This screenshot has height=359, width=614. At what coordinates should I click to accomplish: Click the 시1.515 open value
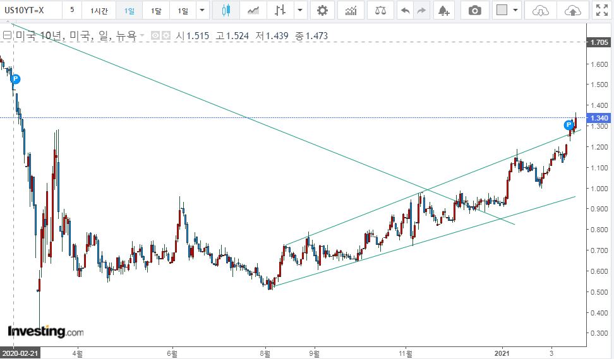(x=192, y=35)
